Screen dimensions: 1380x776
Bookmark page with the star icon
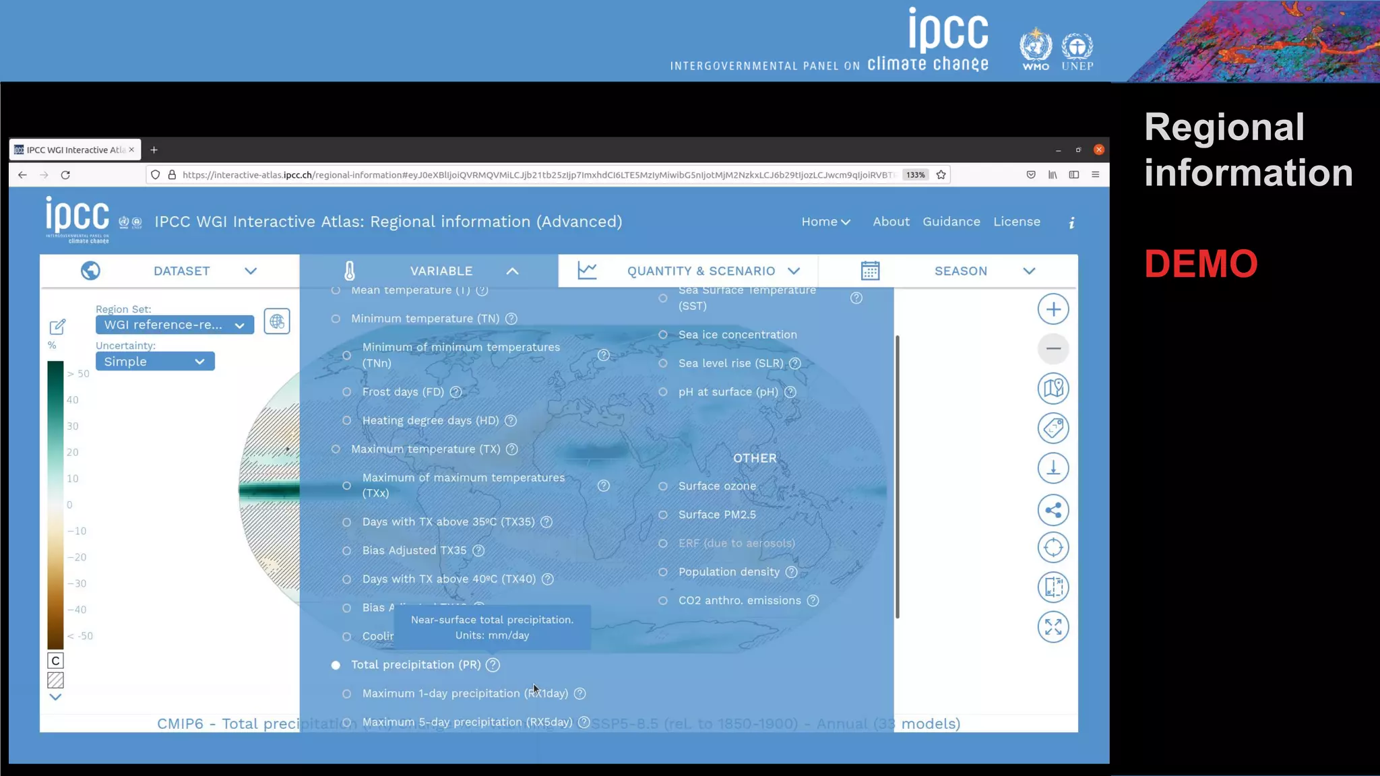(x=941, y=175)
